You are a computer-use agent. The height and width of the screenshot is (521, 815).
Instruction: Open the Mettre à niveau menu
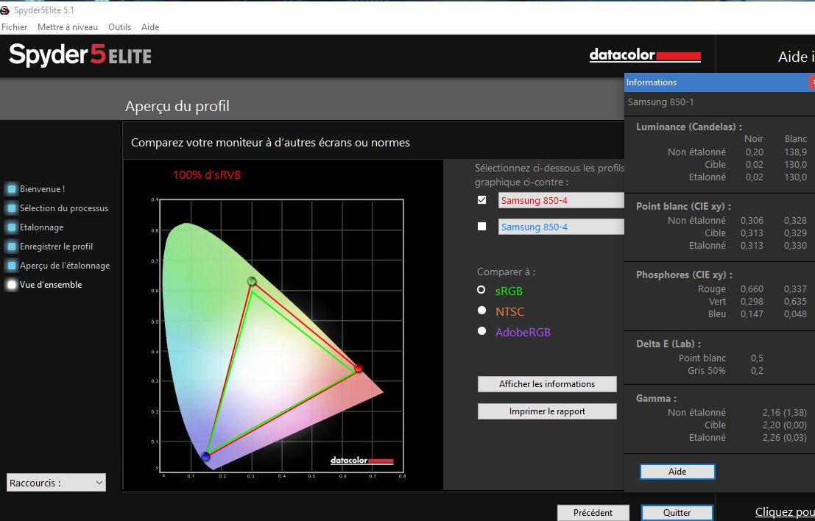[x=68, y=27]
